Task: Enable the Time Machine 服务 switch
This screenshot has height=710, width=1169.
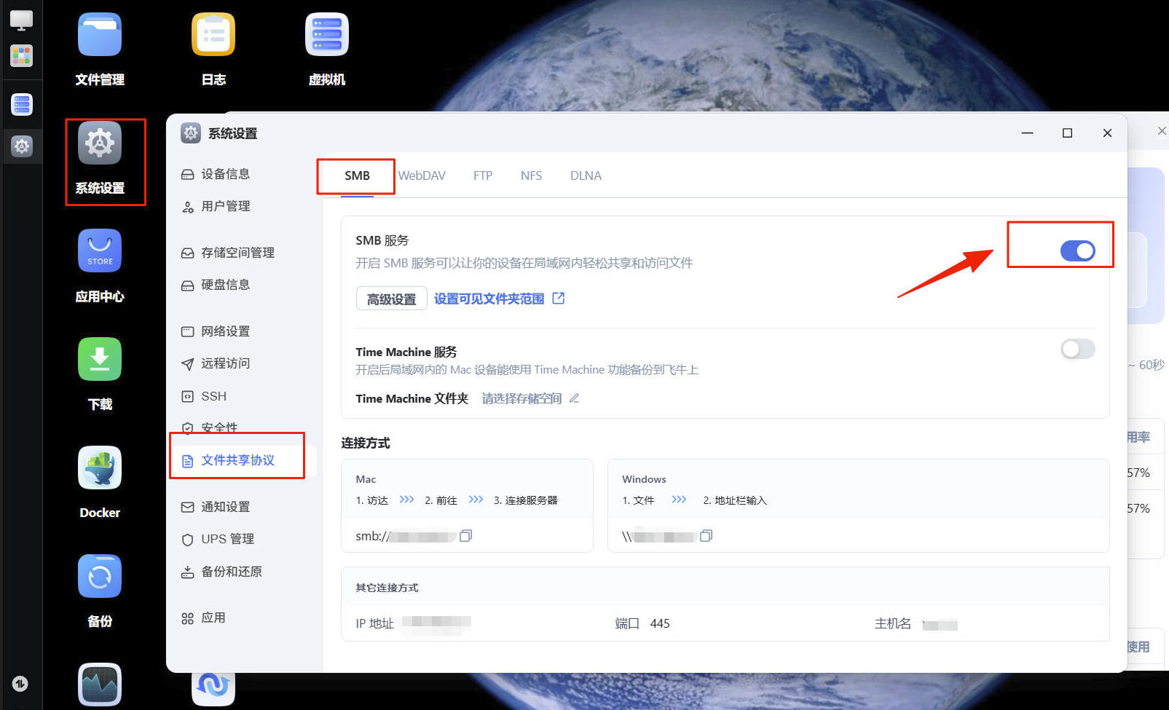Action: click(1077, 350)
